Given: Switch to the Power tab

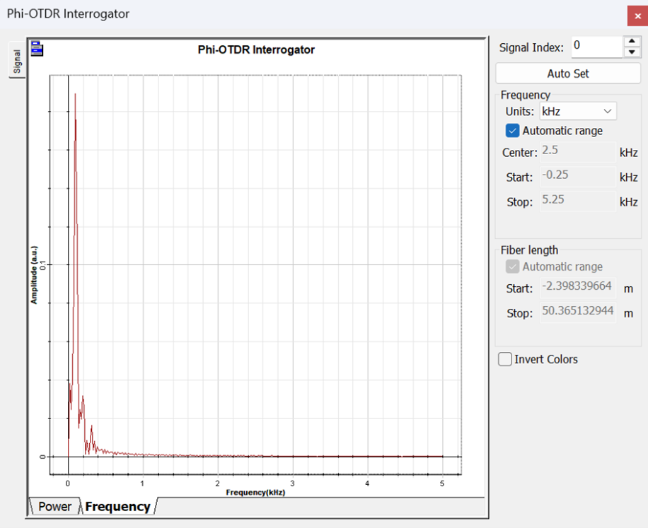Looking at the screenshot, I should click(x=54, y=506).
